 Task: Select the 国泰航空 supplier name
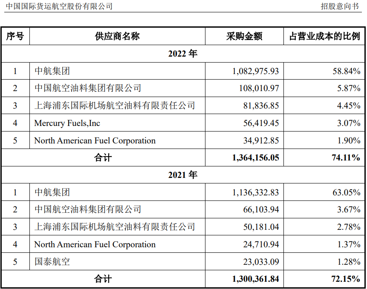click(x=52, y=262)
